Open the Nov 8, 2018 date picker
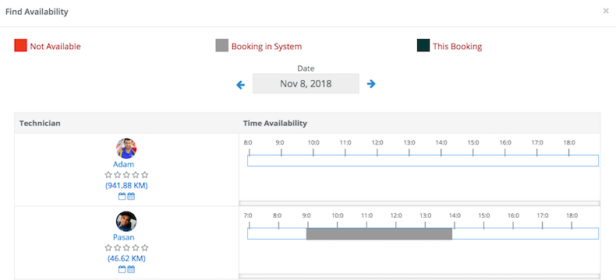The width and height of the screenshot is (616, 280). 306,83
